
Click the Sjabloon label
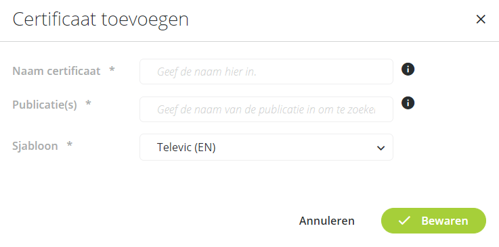click(x=35, y=146)
